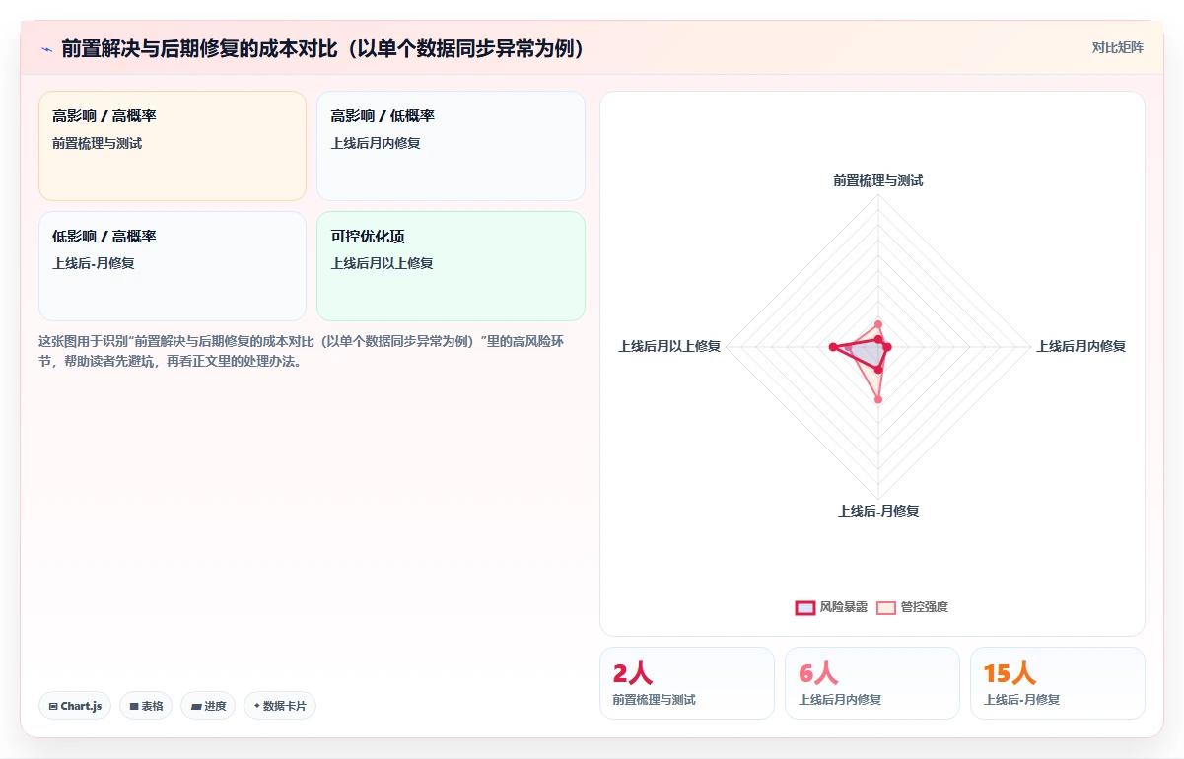
Task: Click the 前置梳理与测试 radar axis label
Action: pos(878,180)
